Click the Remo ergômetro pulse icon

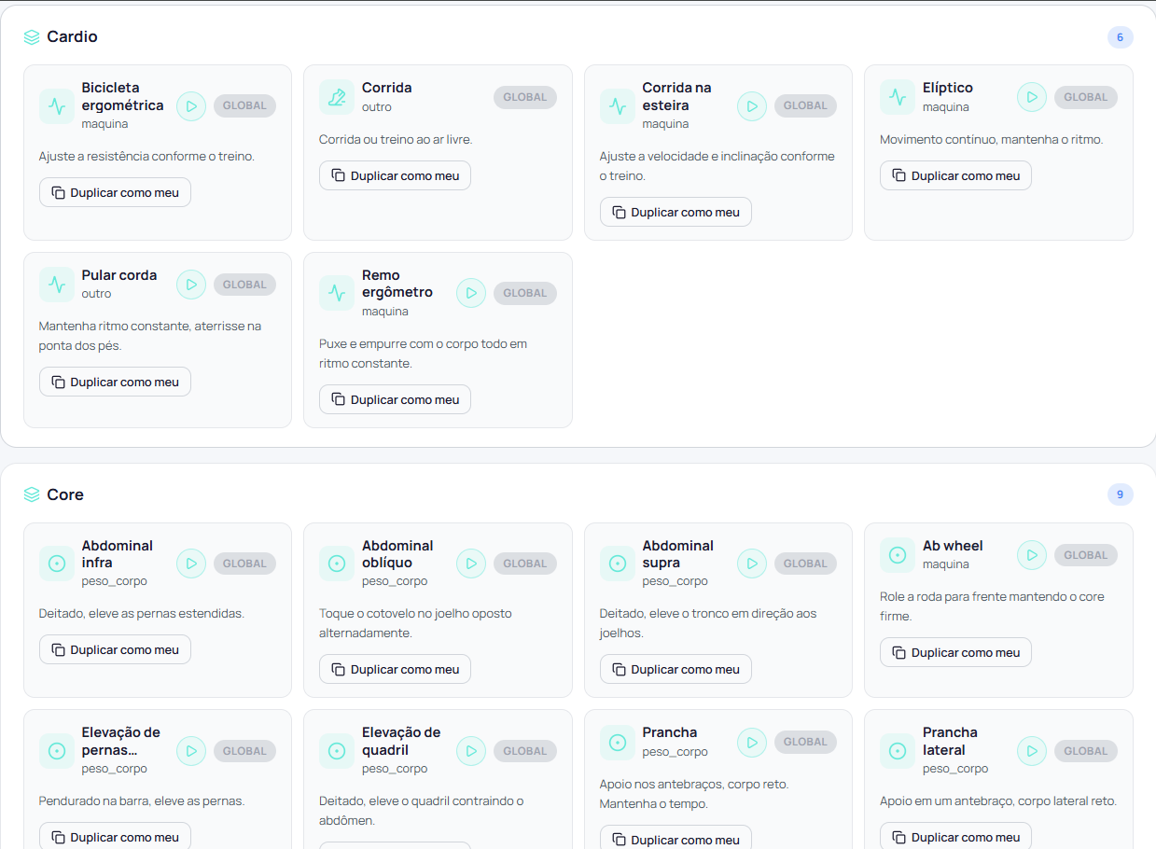337,293
